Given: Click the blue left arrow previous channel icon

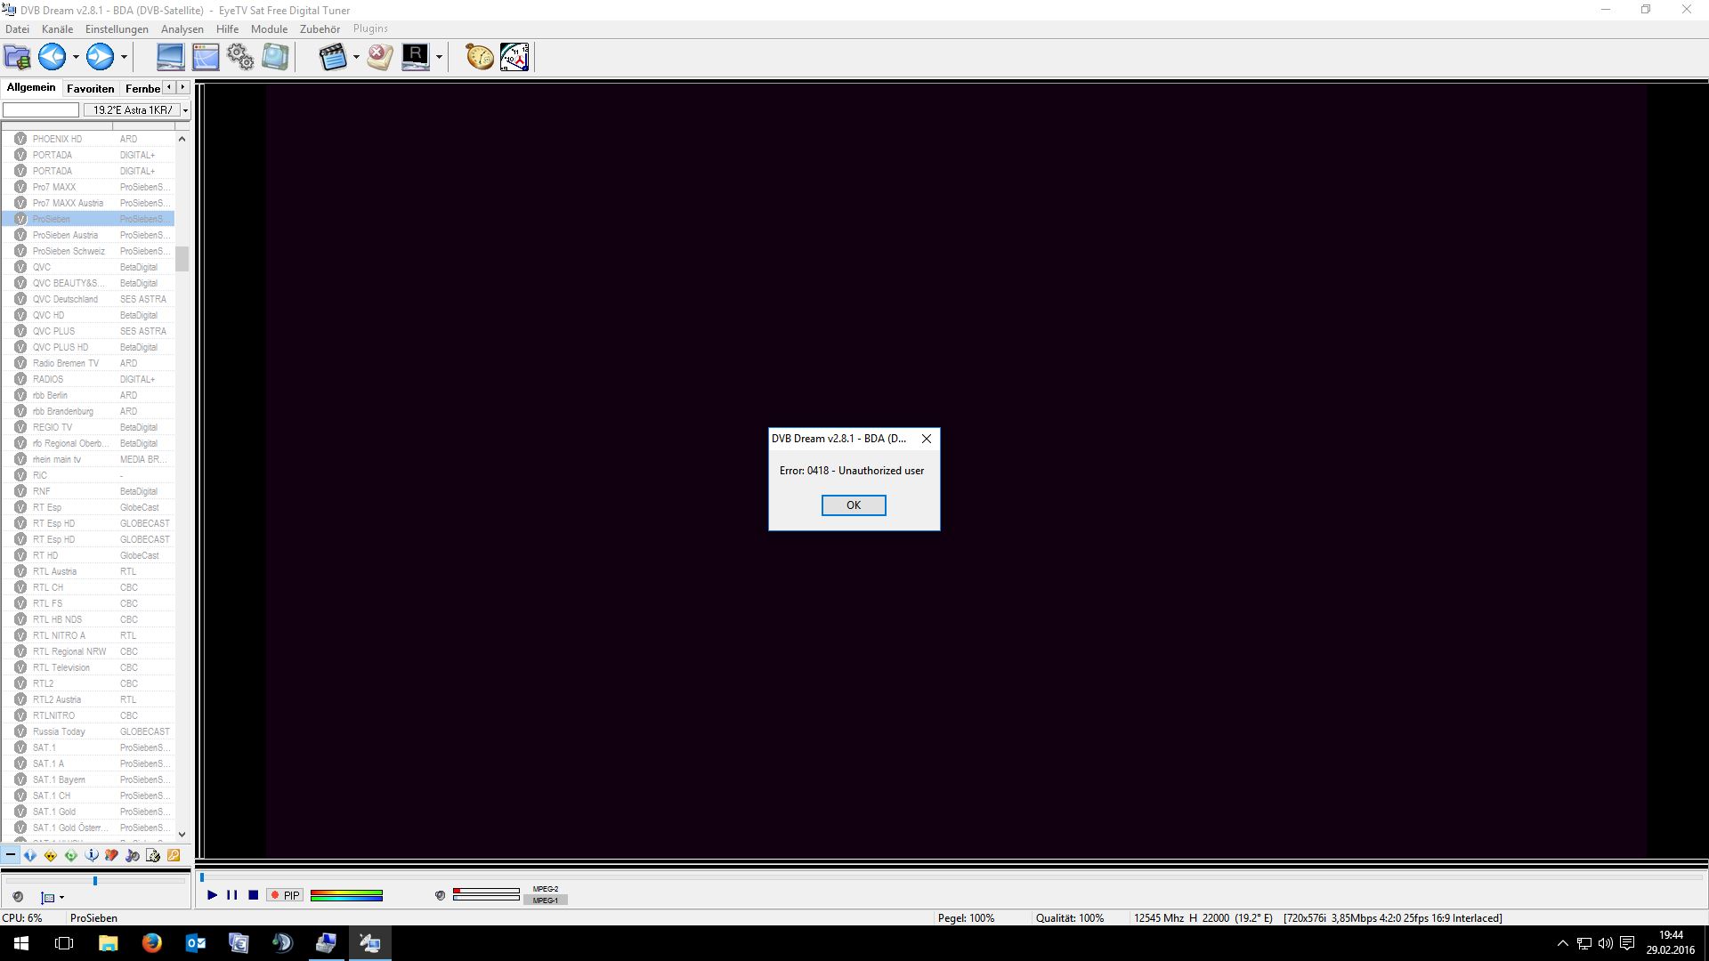Looking at the screenshot, I should 52,57.
